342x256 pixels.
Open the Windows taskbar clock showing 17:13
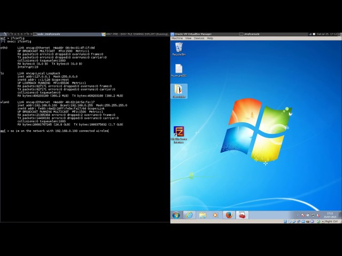tap(330, 215)
